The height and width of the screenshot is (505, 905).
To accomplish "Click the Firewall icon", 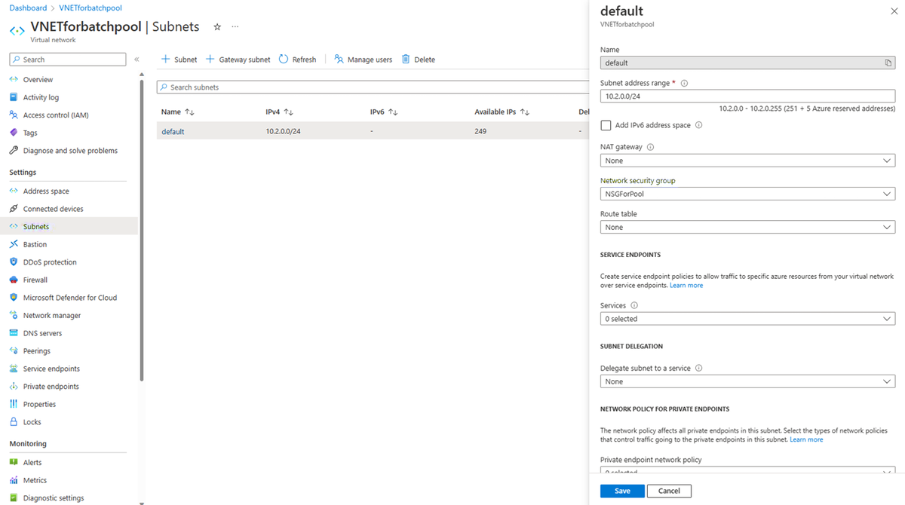I will coord(14,280).
